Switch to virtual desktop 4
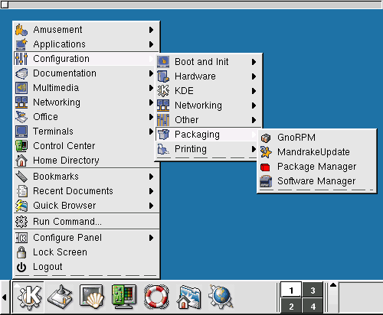Image resolution: width=383 pixels, height=315 pixels. point(313,305)
